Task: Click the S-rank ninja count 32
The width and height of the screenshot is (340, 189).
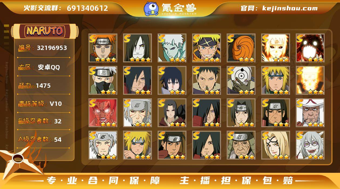Action: click(x=58, y=121)
